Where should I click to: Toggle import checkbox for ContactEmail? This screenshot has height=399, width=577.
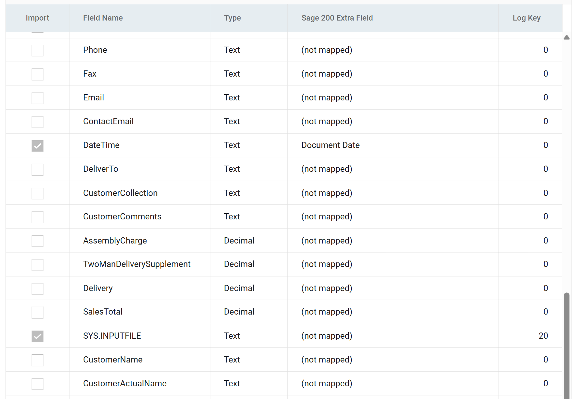37,122
